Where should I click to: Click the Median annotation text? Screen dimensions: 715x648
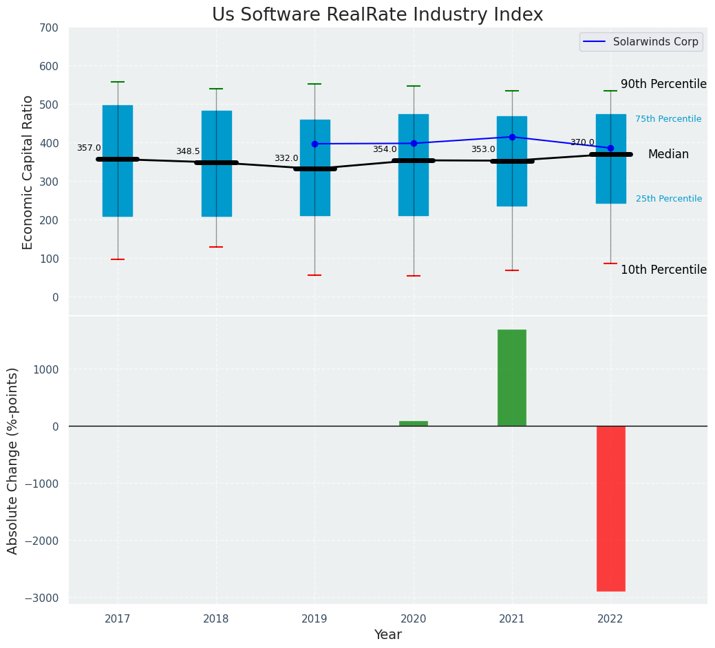(668, 155)
